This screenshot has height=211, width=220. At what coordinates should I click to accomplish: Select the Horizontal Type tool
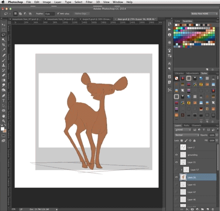point(4,101)
